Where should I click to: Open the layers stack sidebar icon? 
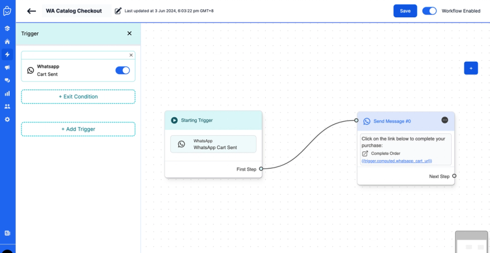coord(7,29)
